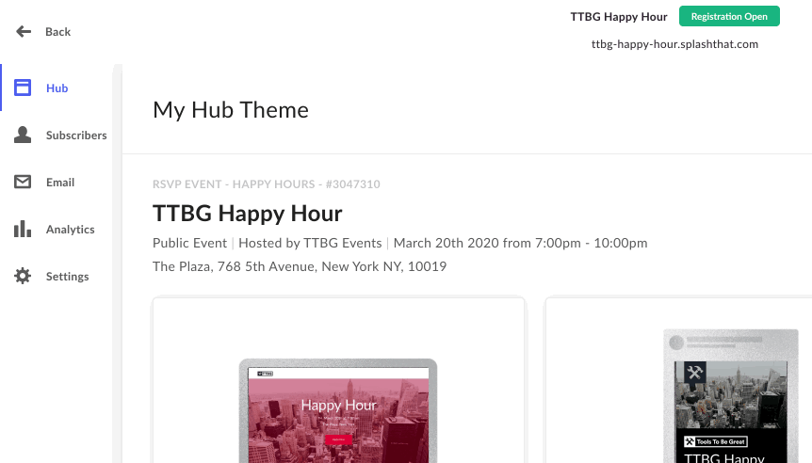Image resolution: width=812 pixels, height=463 pixels.
Task: Click the Settings gear icon
Action: click(x=23, y=276)
